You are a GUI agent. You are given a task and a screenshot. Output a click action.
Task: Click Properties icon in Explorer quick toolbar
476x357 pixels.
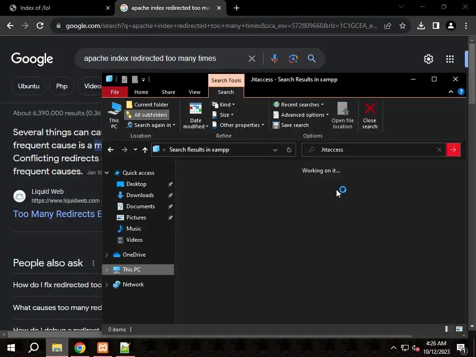[x=125, y=79]
